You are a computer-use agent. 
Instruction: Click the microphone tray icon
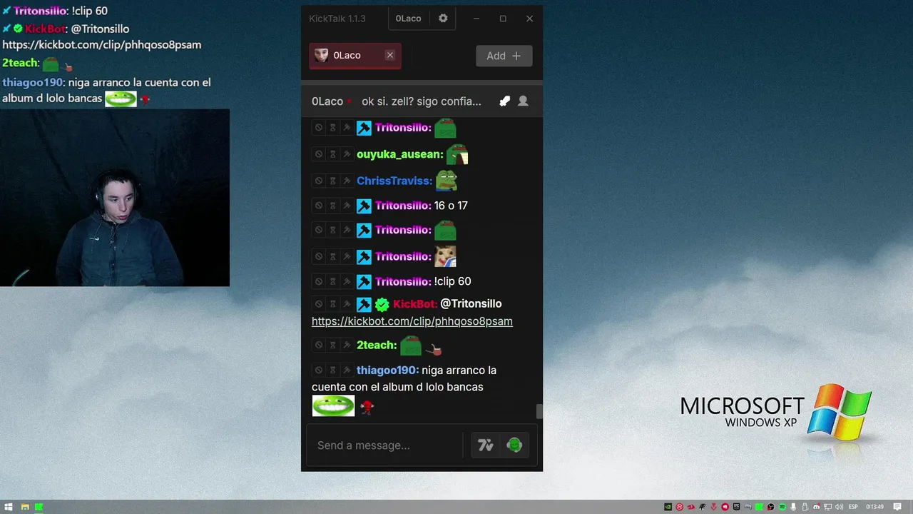click(793, 507)
